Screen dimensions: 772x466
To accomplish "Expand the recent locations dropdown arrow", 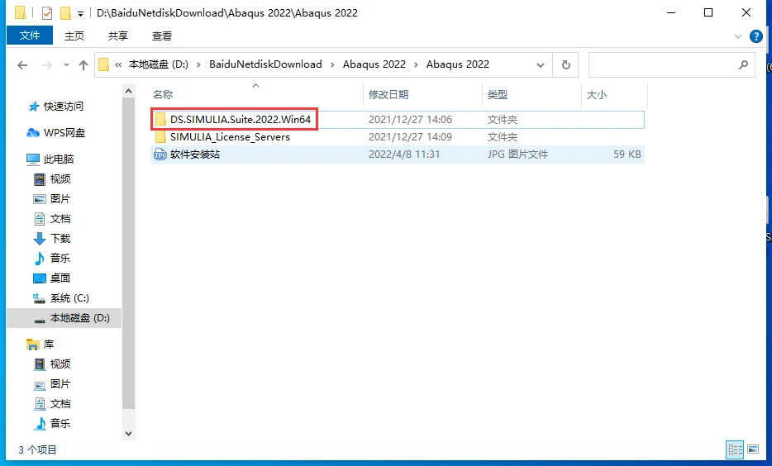I will [66, 65].
